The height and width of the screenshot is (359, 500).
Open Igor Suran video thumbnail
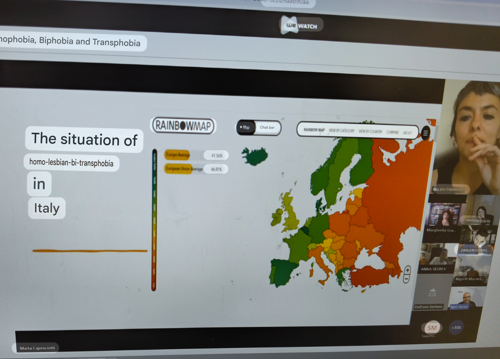coord(468,298)
